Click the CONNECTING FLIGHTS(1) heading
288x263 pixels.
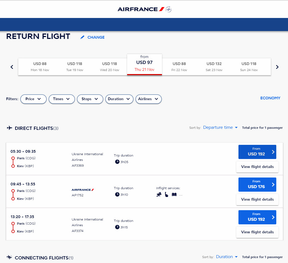(44, 258)
